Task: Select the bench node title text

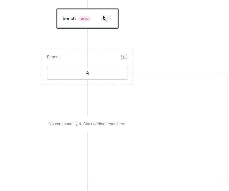Action: 69,19
